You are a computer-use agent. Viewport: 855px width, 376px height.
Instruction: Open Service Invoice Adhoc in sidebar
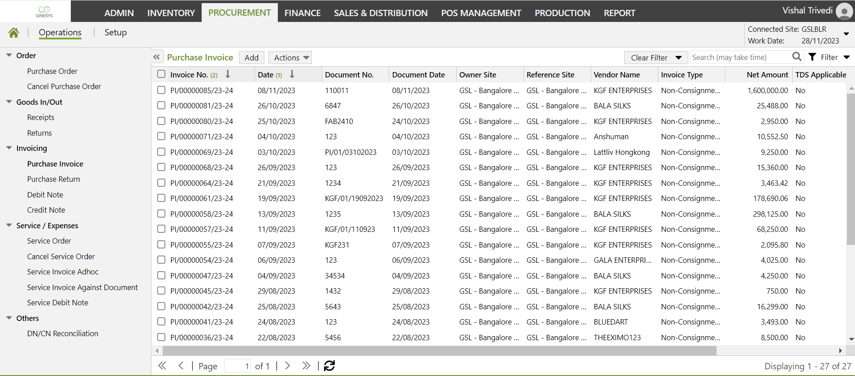pyautogui.click(x=62, y=272)
